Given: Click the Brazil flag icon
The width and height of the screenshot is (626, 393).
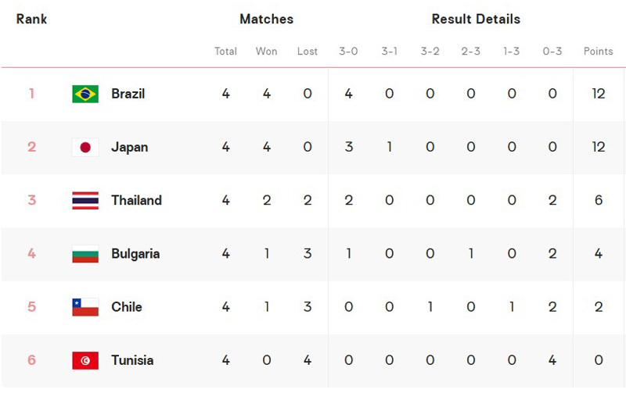Looking at the screenshot, I should pyautogui.click(x=85, y=94).
